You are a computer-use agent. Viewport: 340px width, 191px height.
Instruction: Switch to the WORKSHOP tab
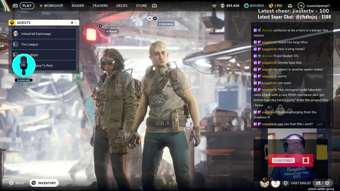tap(53, 6)
